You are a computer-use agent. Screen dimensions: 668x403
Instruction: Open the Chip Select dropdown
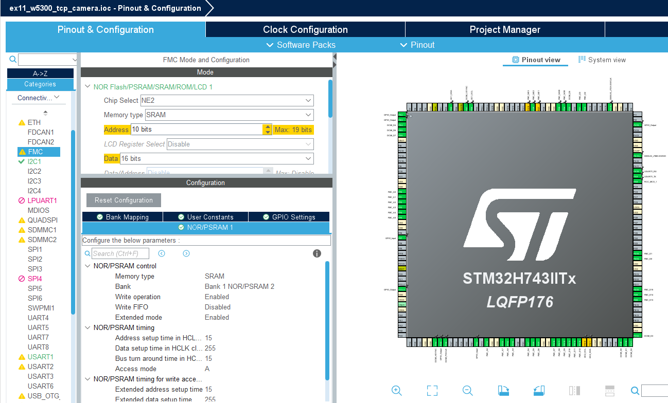pyautogui.click(x=308, y=100)
